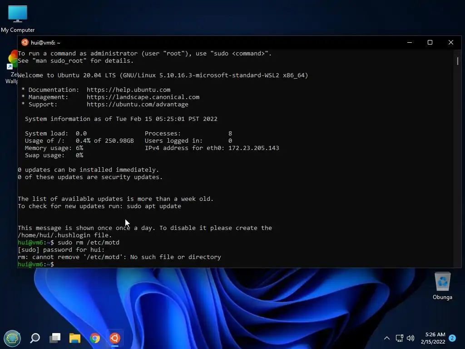Click the Ubuntu logo in the terminal title bar
Screen dimensions: 465x349
pyautogui.click(x=25, y=42)
